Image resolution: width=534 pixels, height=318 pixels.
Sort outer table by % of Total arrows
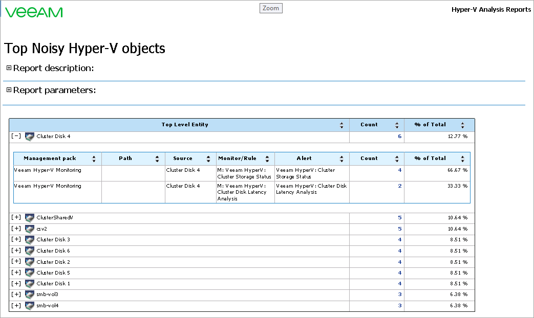462,125
